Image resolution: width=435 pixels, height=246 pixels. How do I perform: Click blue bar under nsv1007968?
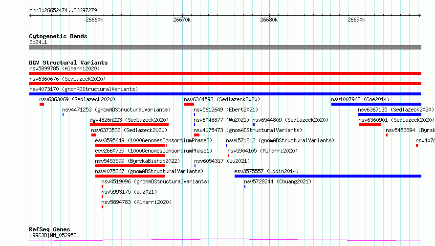point(376,104)
